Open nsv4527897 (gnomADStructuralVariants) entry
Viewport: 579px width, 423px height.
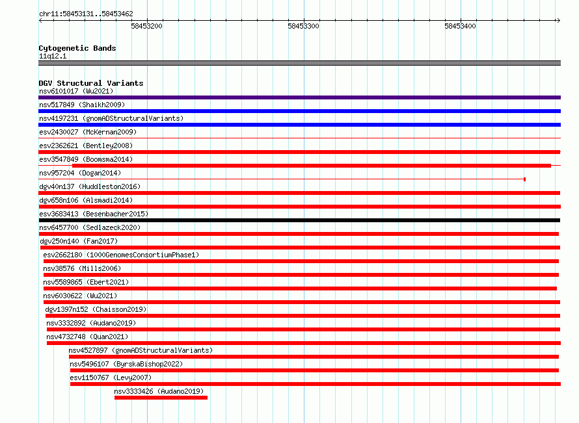141,350
